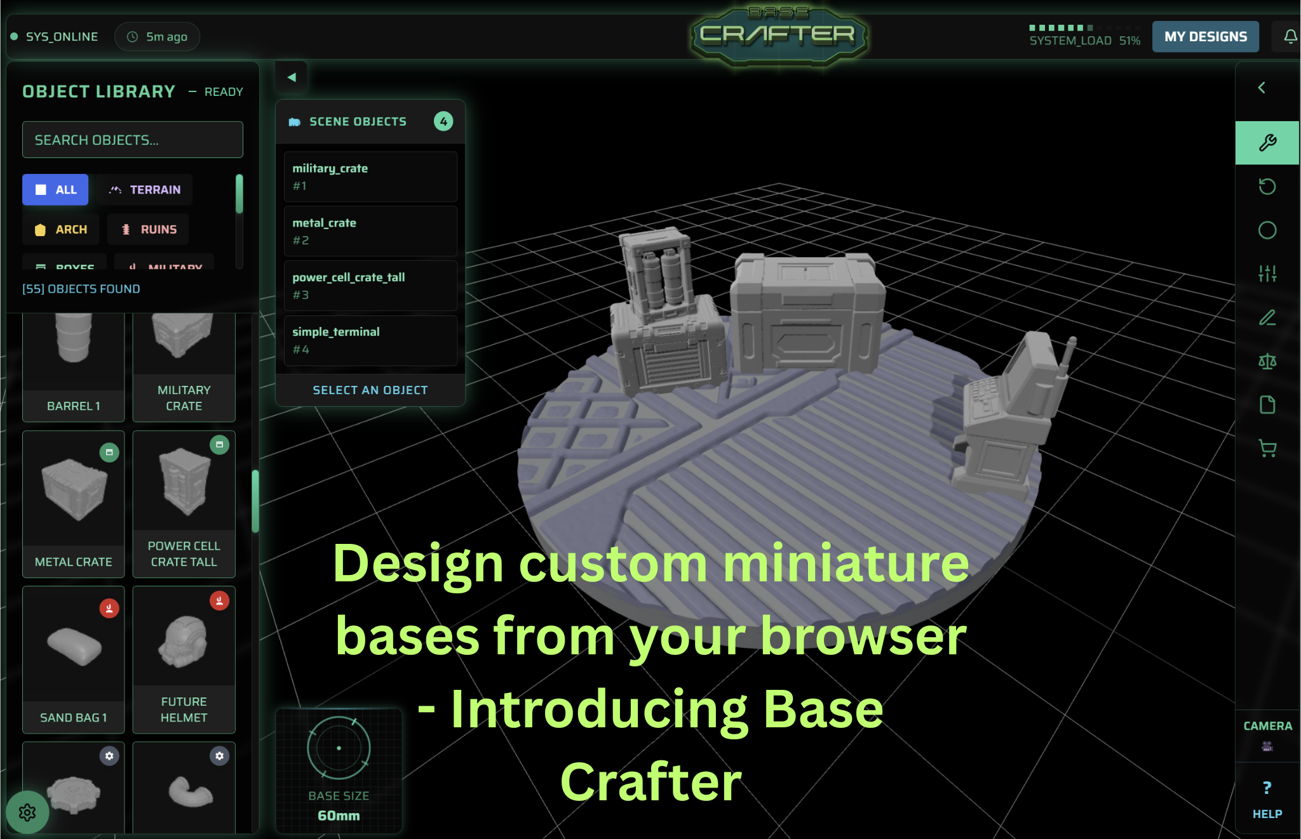
Task: Click the gear badge on bottom-left thumbnail
Action: click(109, 756)
